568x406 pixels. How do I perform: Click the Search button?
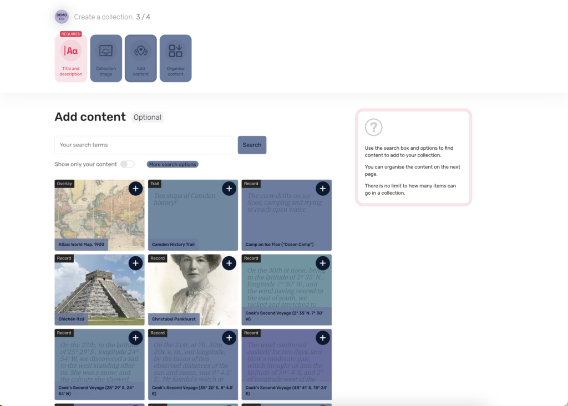pos(252,145)
